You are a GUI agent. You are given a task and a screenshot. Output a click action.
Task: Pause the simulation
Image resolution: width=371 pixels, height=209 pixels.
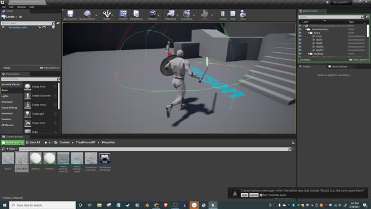tap(223, 15)
